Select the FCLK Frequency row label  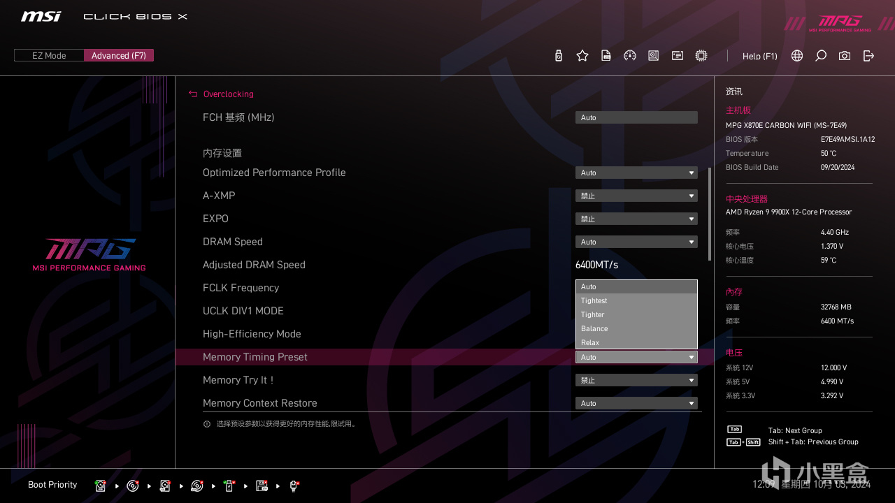(241, 288)
